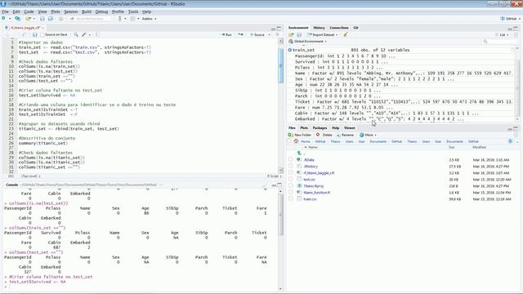Check the box next to train.csv
The image size is (523, 294).
291,198
